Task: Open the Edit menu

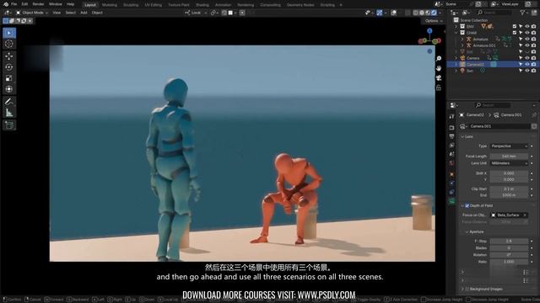Action: [24, 4]
